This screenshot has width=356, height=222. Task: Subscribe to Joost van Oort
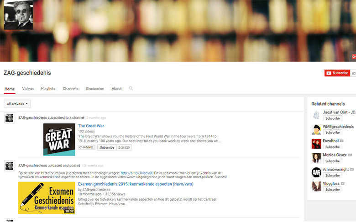(x=332, y=118)
